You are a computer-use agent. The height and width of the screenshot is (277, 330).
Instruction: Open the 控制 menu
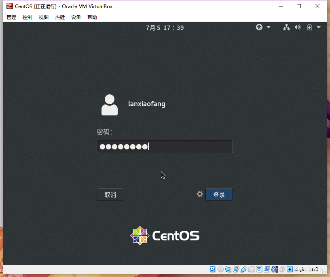coord(27,17)
